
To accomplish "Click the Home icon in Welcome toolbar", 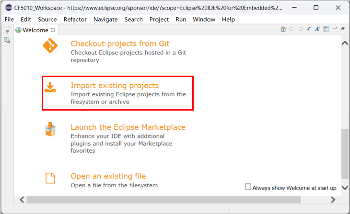I will click(283, 29).
